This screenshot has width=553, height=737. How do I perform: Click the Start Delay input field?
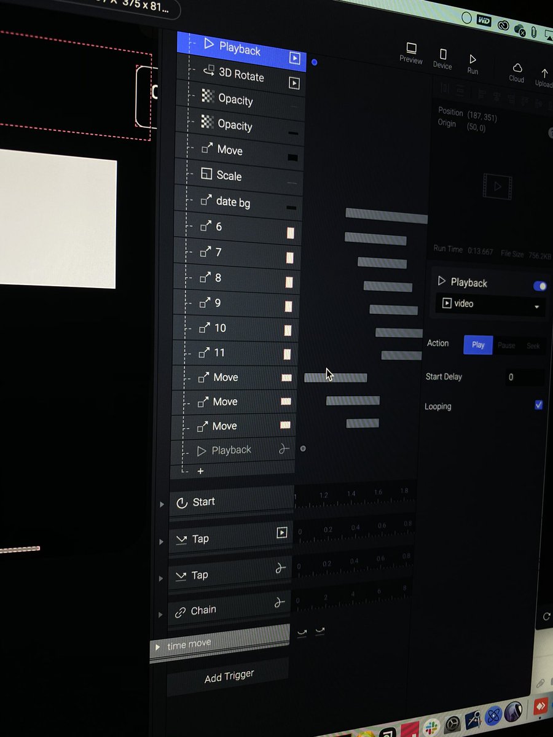point(524,377)
